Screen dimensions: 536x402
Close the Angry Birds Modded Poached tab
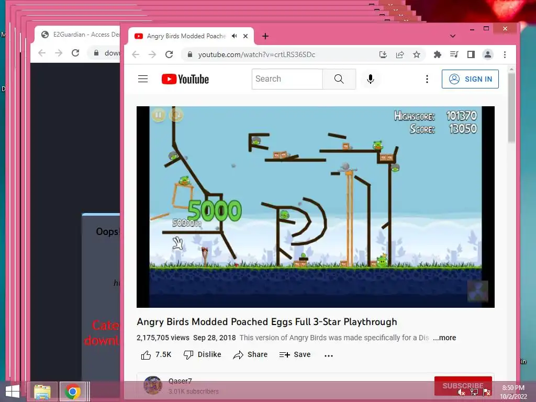click(245, 36)
